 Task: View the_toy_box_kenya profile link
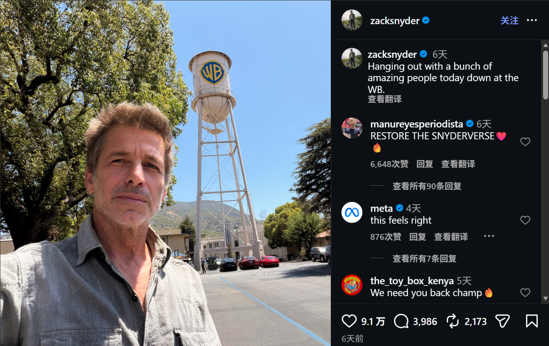[x=412, y=281]
